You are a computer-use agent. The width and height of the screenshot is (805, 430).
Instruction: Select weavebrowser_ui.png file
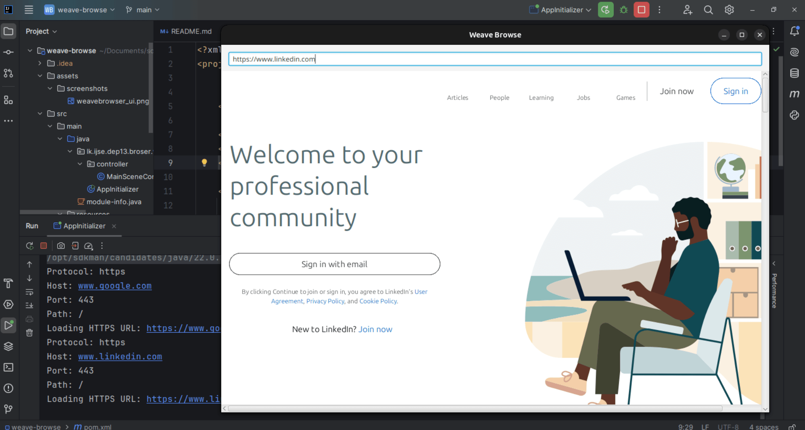pos(108,101)
